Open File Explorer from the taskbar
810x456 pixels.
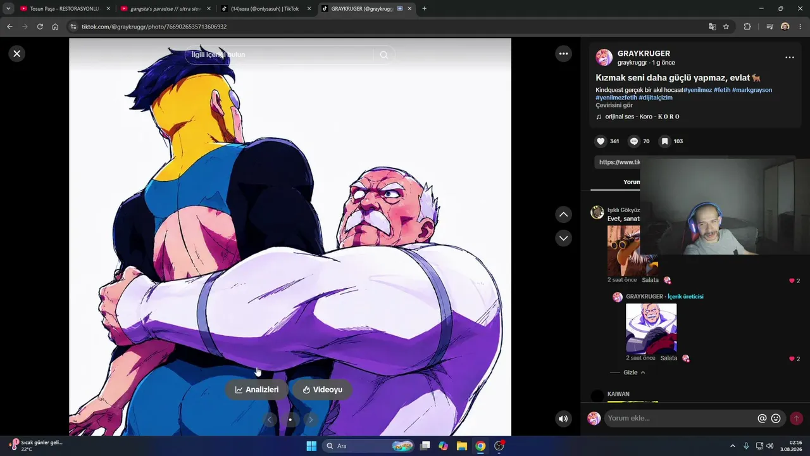(x=462, y=446)
